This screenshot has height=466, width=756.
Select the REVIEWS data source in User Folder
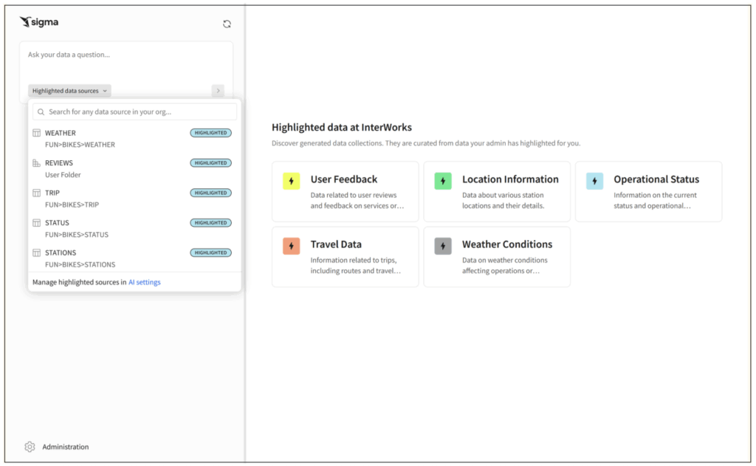59,163
